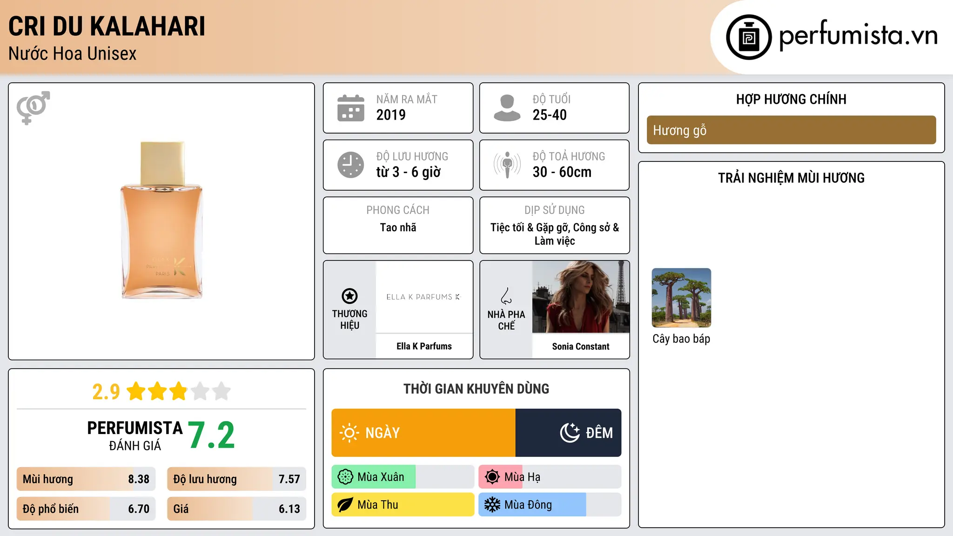953x536 pixels.
Task: Click the flower icon for Mùa Xuân
Action: [x=345, y=477]
